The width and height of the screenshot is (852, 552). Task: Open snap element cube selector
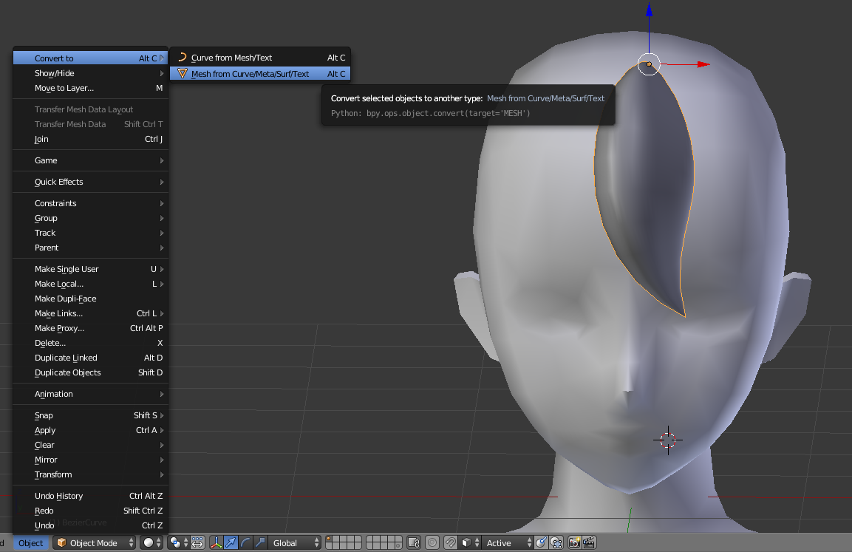[470, 543]
